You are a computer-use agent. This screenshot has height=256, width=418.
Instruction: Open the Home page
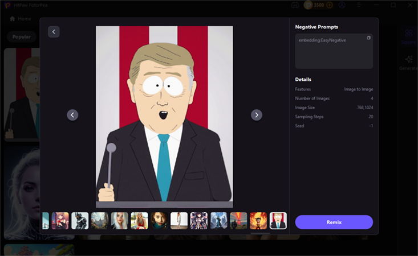click(x=21, y=19)
